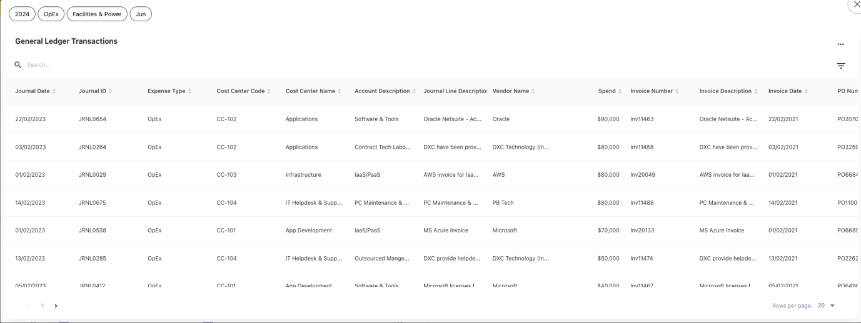Viewport: 861px width, 323px height.
Task: Click page number 1 in pagination
Action: [43, 306]
